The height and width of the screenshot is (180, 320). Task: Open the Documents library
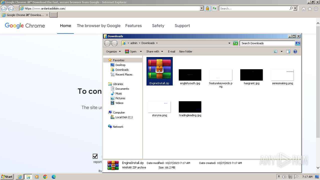pos(122,89)
